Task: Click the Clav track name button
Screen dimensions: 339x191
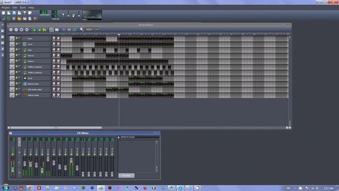Action: 36,50
